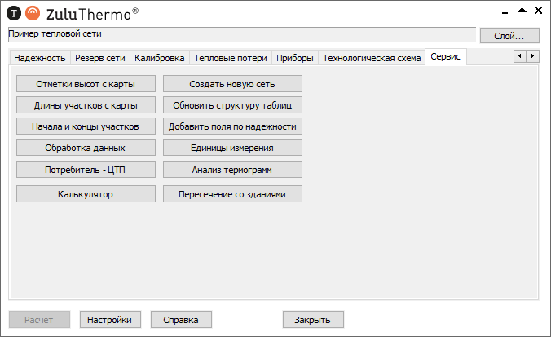Launch the Калькулятор tool
551x337 pixels.
[x=86, y=194]
